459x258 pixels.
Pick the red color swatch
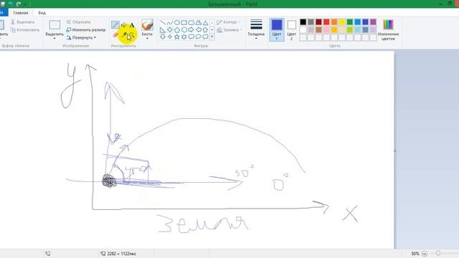[326, 22]
